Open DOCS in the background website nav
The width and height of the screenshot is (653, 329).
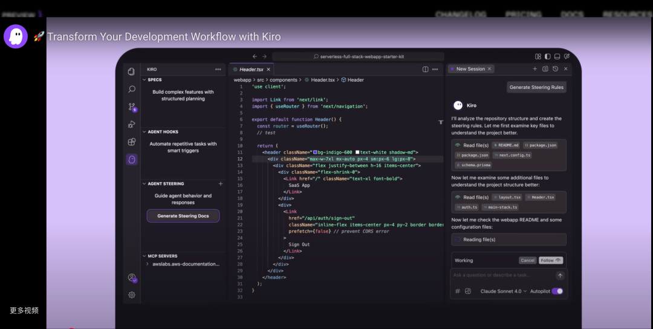pos(572,15)
